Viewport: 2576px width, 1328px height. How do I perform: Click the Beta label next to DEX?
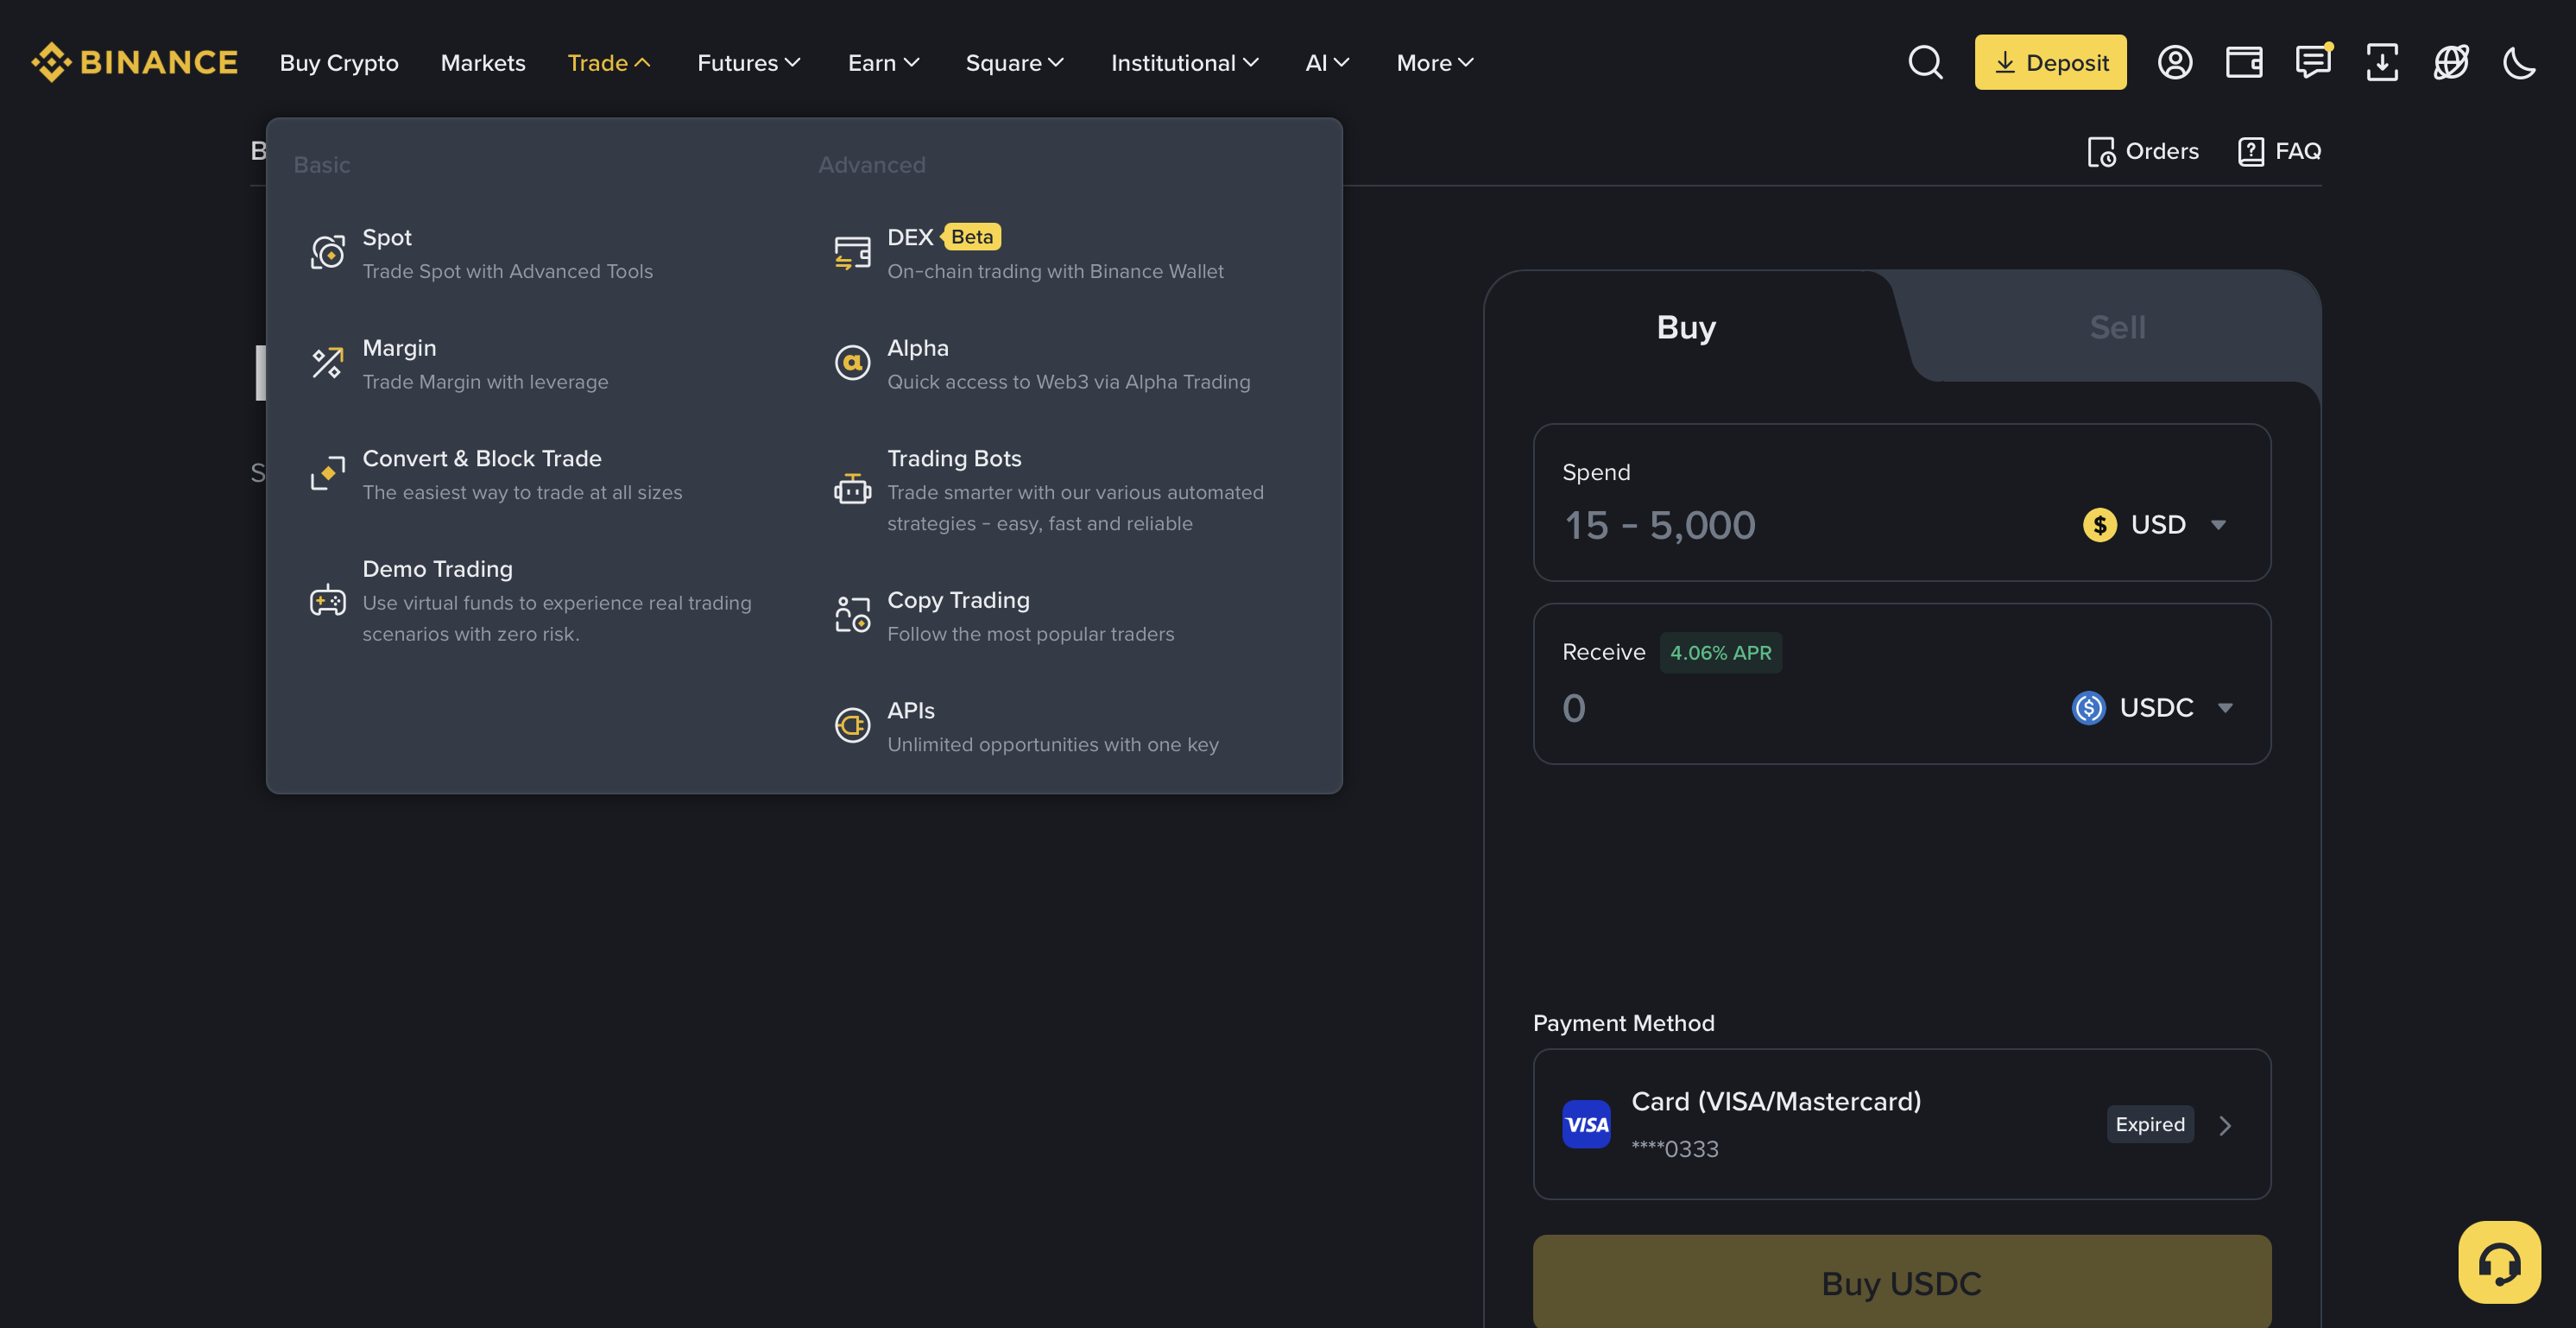(972, 237)
